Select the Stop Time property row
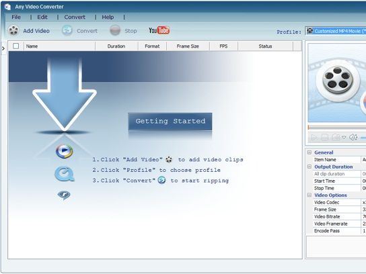This screenshot has width=366, height=274. point(339,188)
